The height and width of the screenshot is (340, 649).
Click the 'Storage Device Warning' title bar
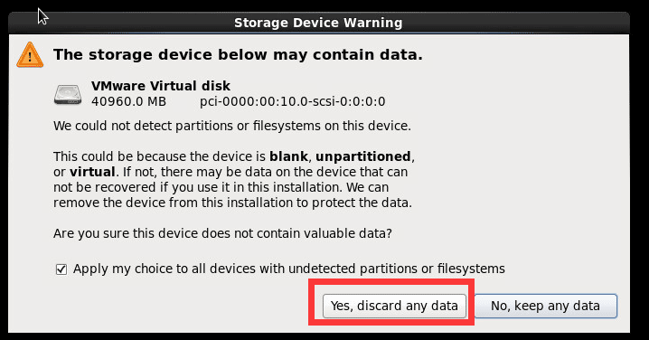pyautogui.click(x=319, y=23)
